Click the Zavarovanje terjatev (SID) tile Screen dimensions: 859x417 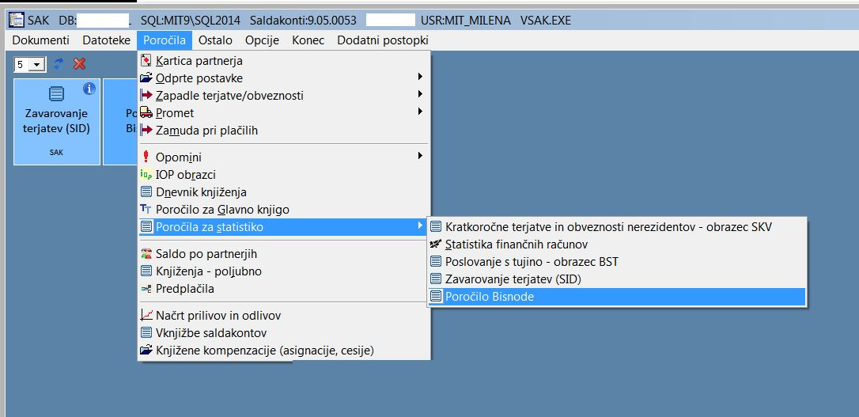tap(57, 122)
